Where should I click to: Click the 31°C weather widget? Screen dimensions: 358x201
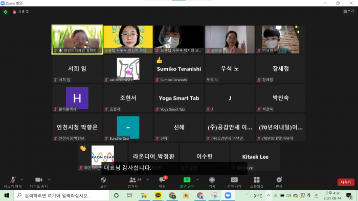pyautogui.click(x=254, y=195)
